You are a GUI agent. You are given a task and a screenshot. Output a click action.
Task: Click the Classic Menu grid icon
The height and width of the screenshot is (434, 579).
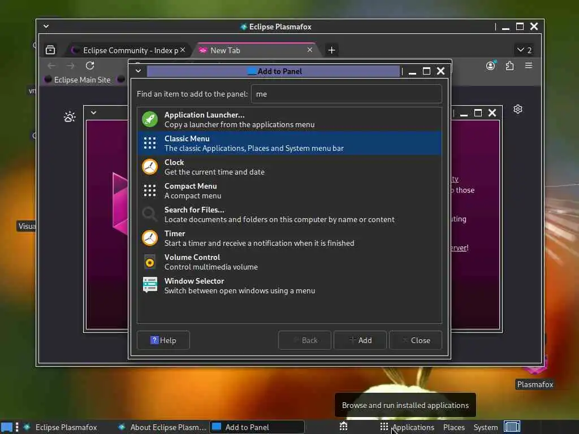pyautogui.click(x=150, y=143)
